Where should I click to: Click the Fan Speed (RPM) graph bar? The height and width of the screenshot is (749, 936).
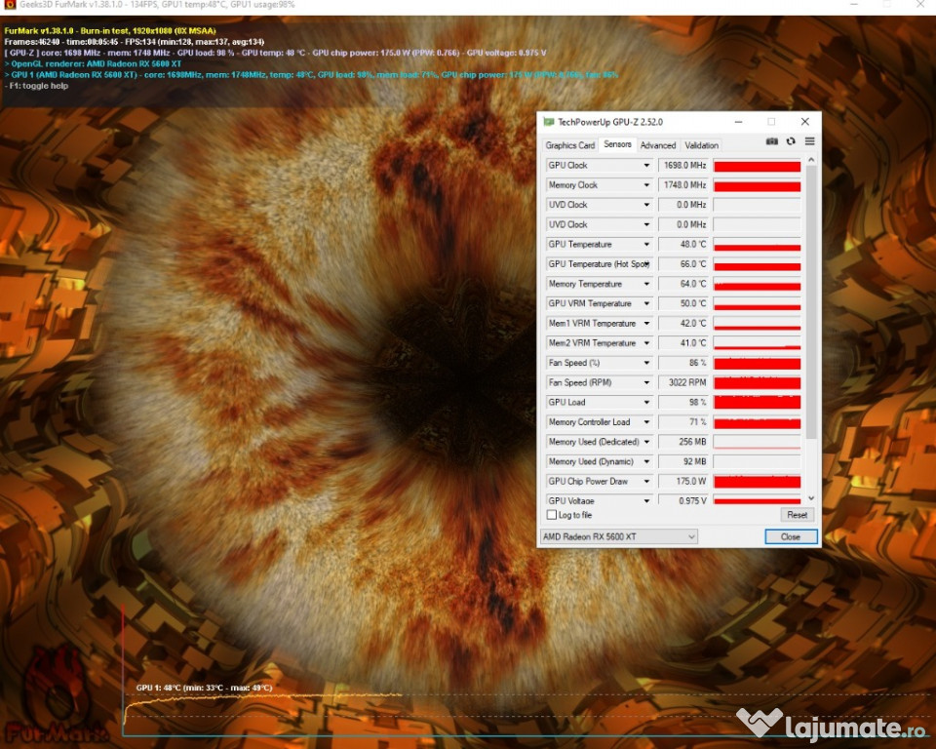point(757,382)
